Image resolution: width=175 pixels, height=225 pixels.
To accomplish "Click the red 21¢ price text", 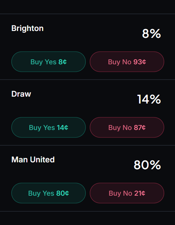I will click(140, 193).
